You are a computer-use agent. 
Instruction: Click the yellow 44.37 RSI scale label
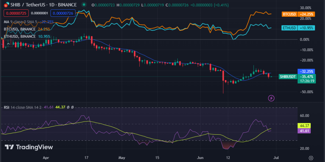pyautogui.click(x=304, y=126)
